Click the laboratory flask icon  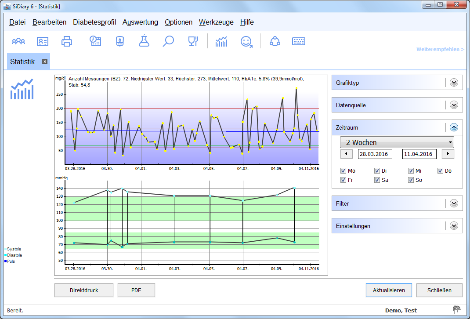(x=144, y=41)
